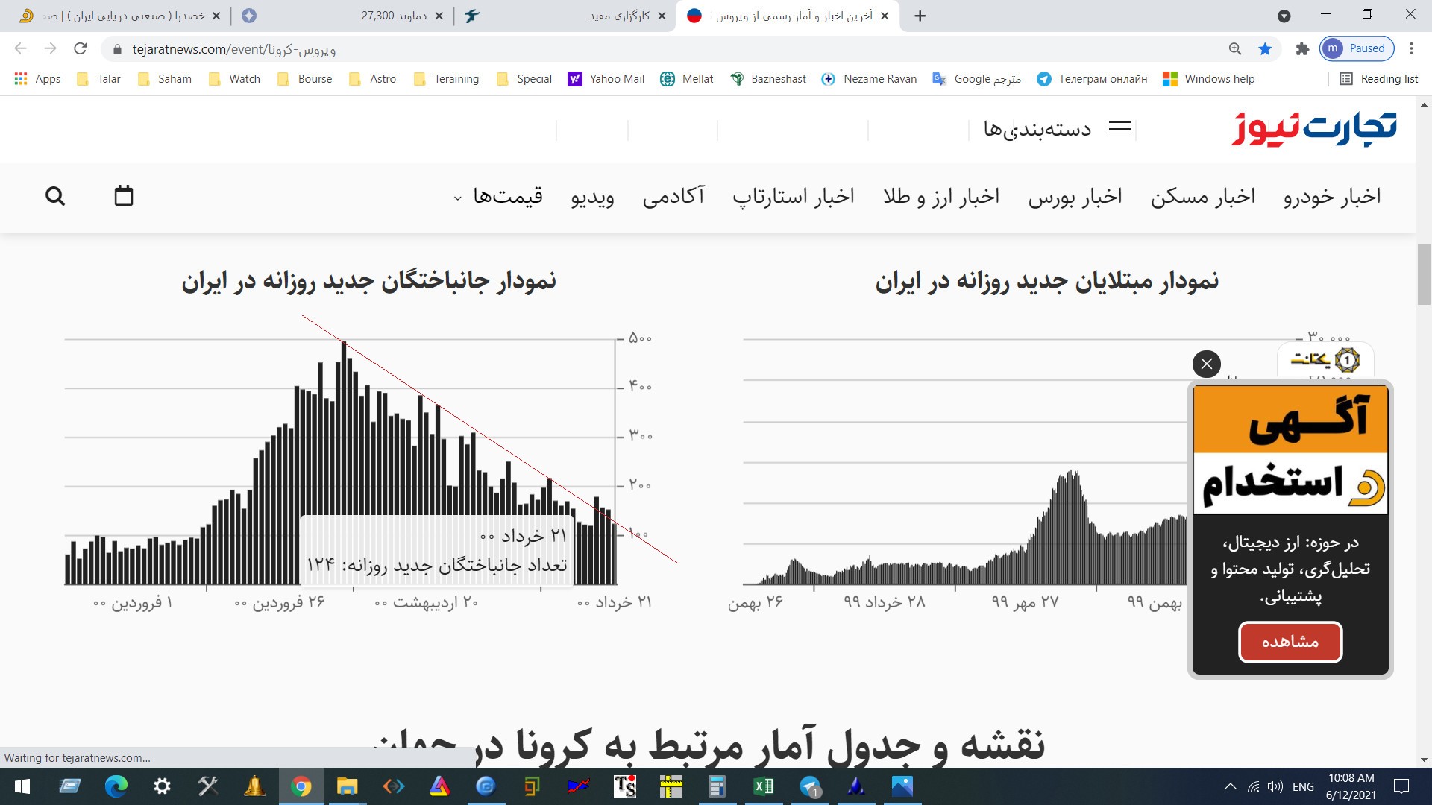Open the Yahoo Mail bookmark
Viewport: 1432px width, 805px height.
606,79
